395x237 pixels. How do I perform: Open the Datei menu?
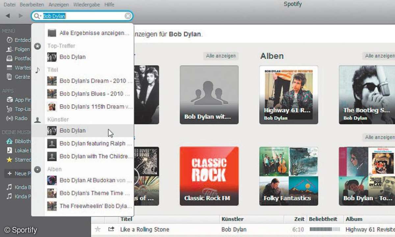point(10,5)
